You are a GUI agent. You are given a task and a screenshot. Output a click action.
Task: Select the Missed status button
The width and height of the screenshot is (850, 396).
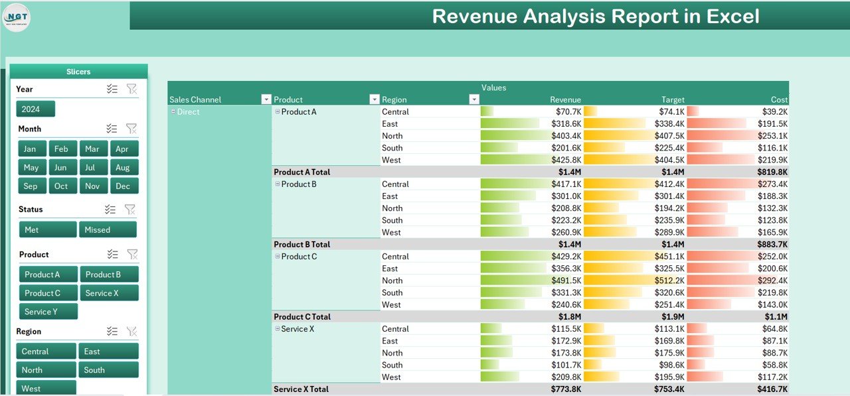click(x=108, y=230)
